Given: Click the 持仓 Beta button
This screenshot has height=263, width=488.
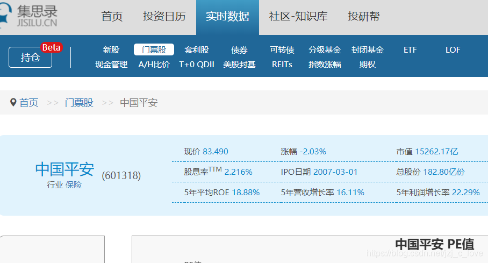Looking at the screenshot, I should point(31,57).
